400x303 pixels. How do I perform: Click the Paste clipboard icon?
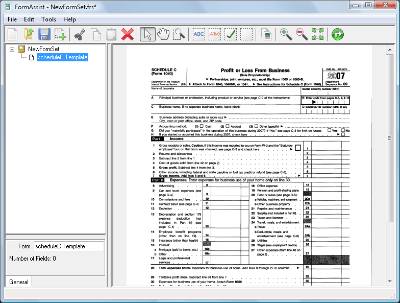click(111, 34)
